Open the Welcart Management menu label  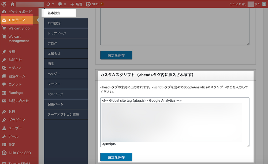point(19,39)
